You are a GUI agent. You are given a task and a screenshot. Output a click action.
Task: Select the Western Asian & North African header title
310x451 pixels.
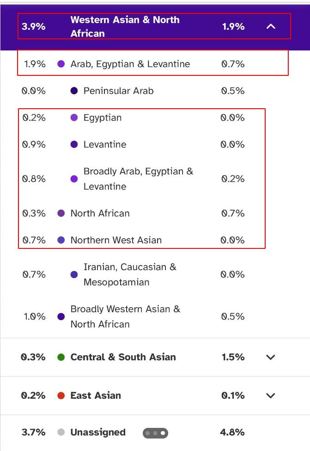click(125, 26)
